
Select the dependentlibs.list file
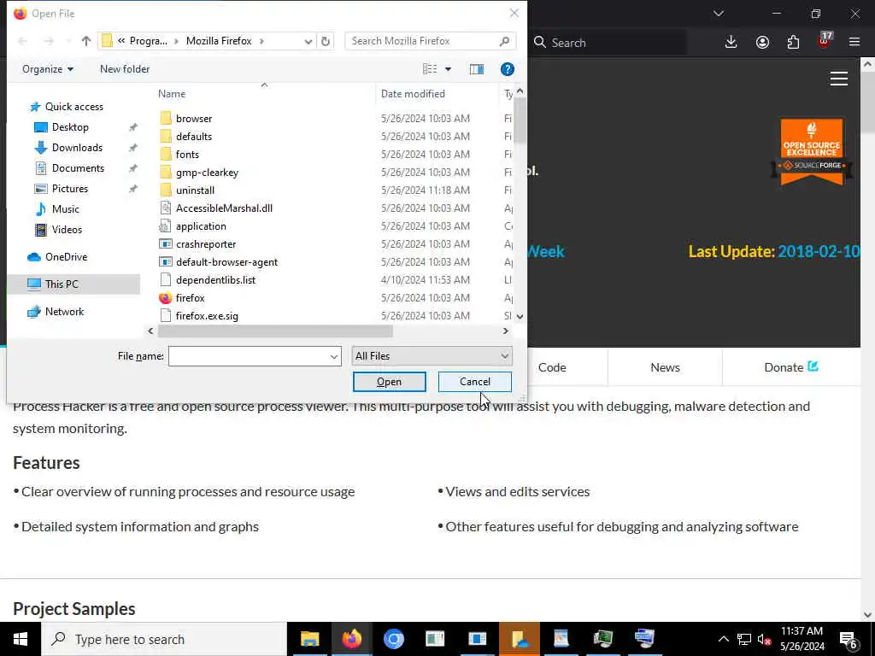click(215, 280)
